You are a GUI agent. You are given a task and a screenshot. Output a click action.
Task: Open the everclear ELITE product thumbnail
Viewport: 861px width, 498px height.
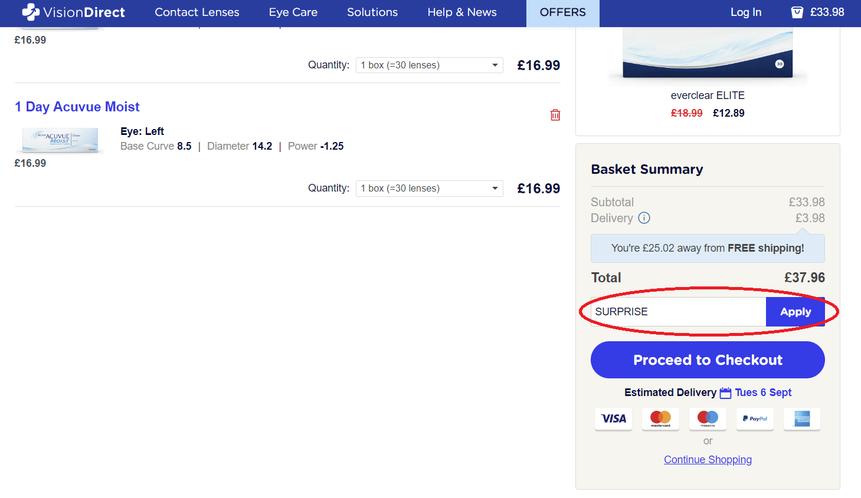click(x=708, y=54)
